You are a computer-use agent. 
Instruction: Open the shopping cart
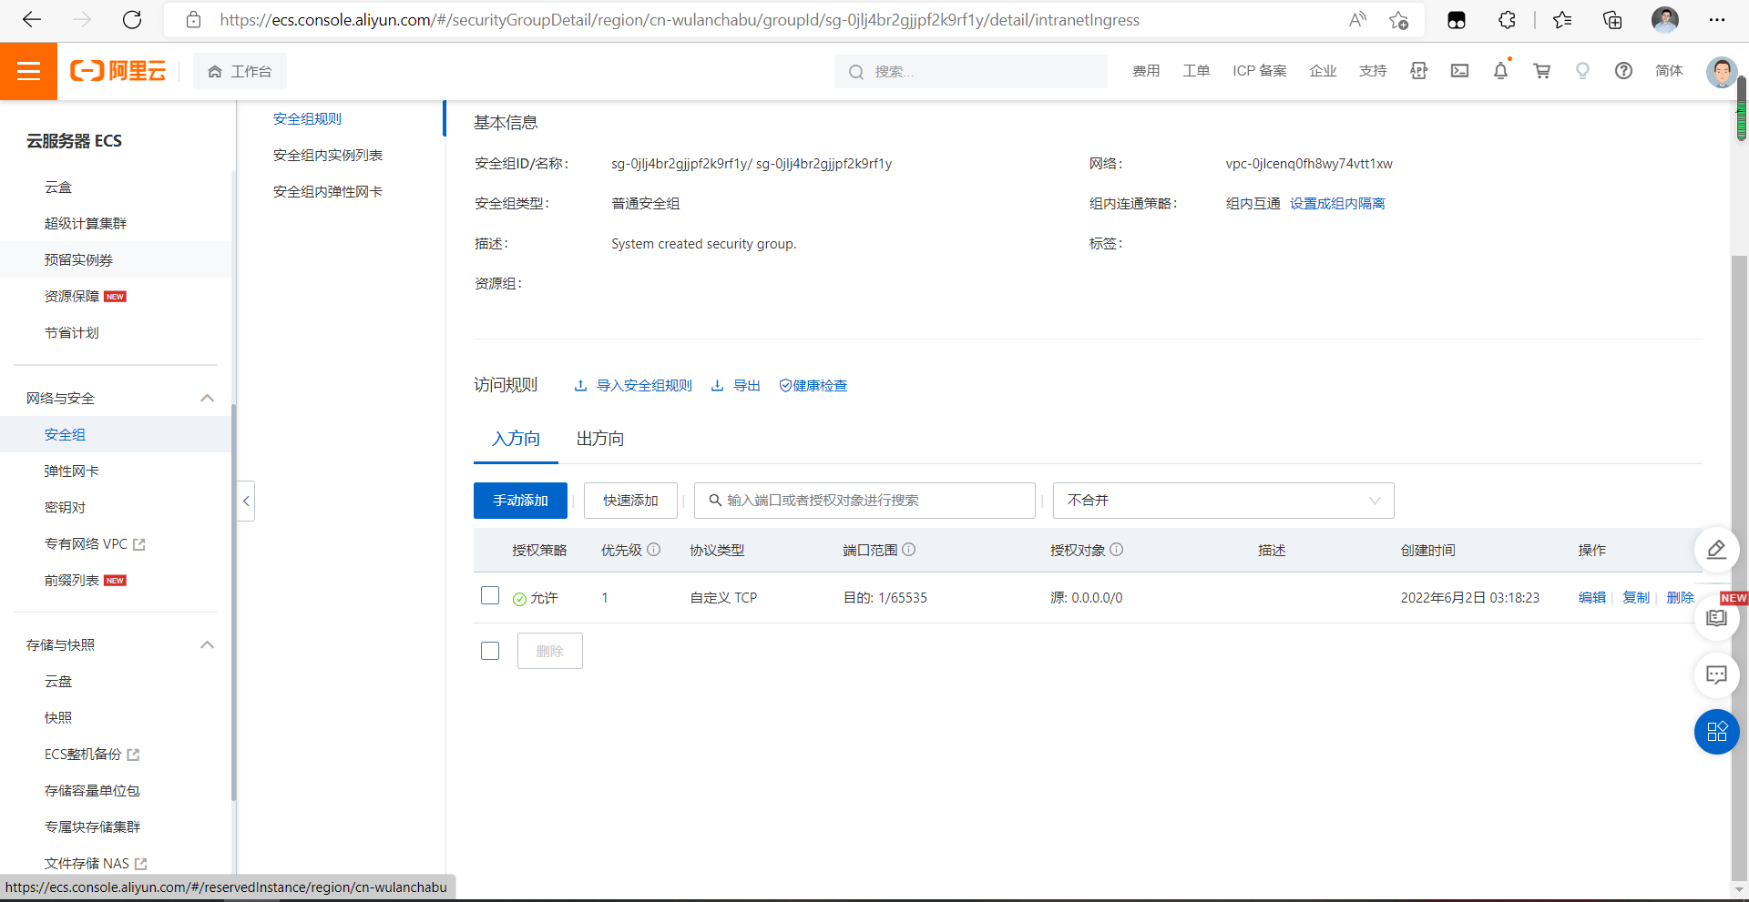point(1542,71)
